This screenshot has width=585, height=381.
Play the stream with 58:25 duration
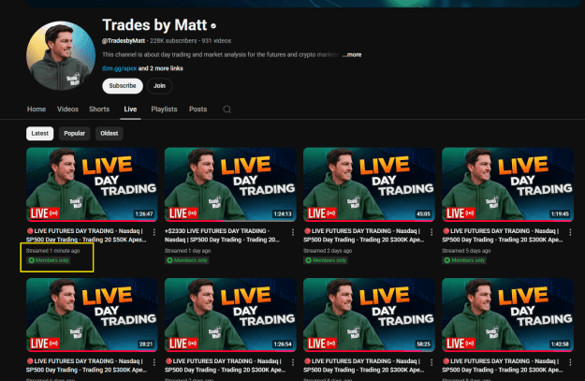[x=370, y=315]
